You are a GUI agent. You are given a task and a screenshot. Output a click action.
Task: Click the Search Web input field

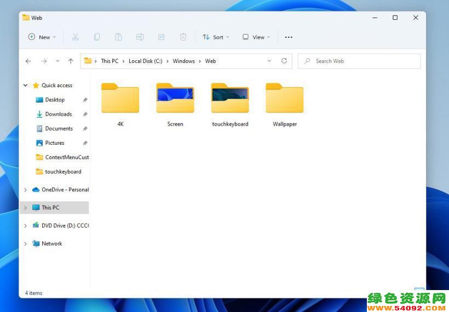tap(359, 61)
